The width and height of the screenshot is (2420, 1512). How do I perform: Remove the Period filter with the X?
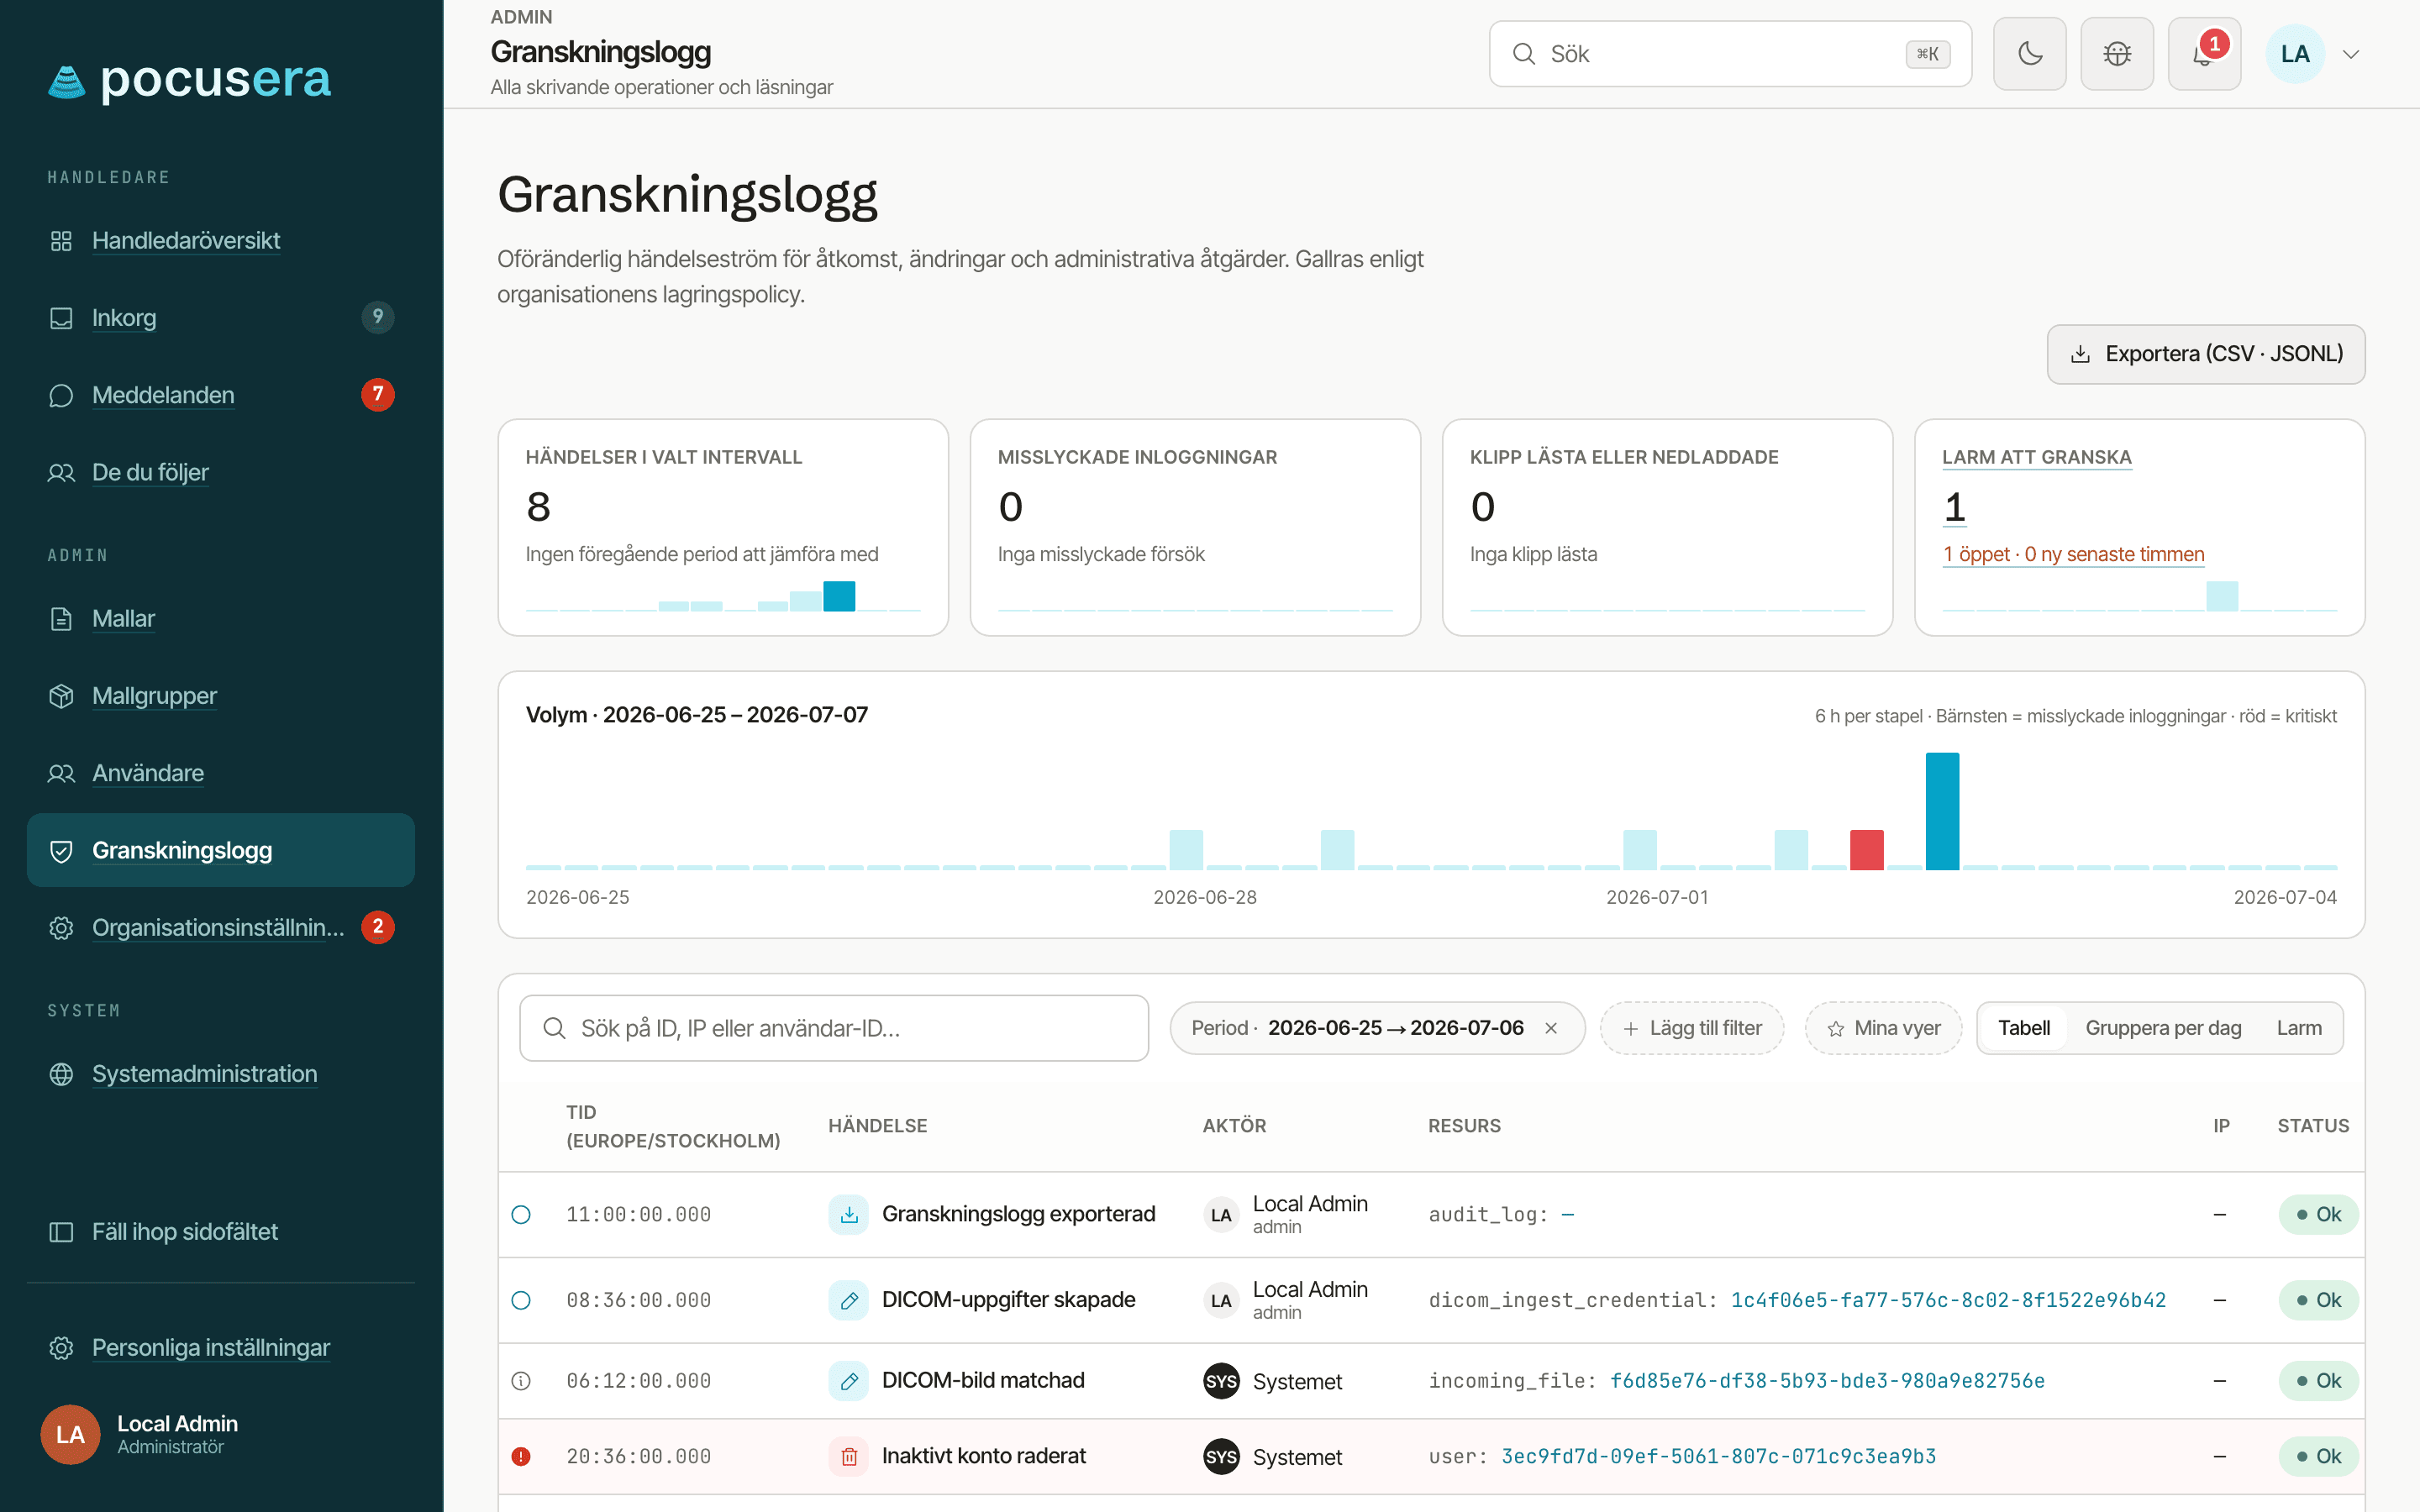pos(1551,1028)
